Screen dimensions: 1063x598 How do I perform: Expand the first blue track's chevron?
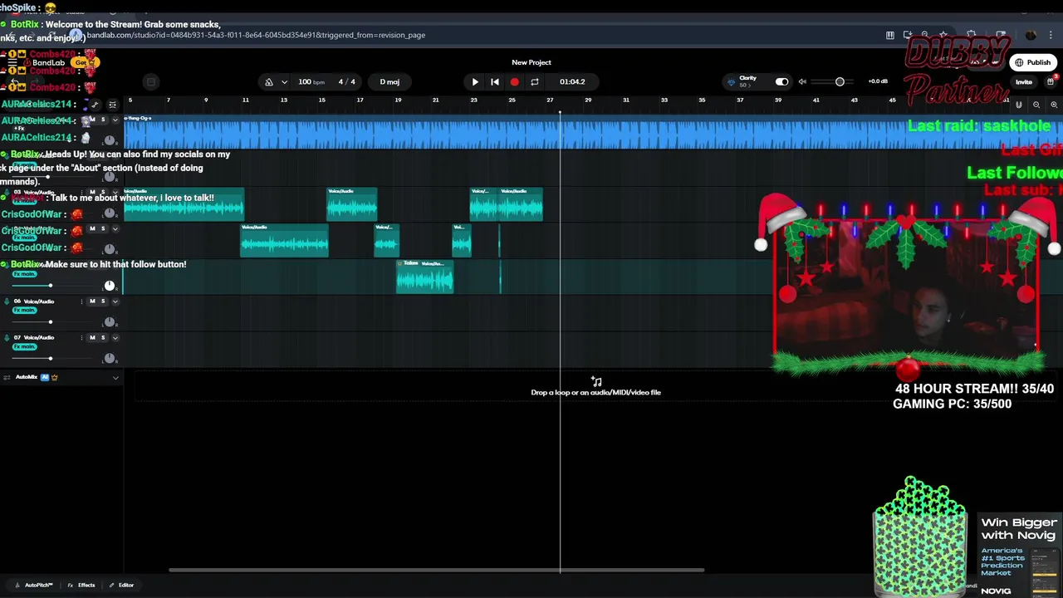point(115,120)
